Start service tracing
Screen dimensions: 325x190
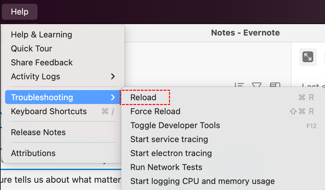coord(169,139)
